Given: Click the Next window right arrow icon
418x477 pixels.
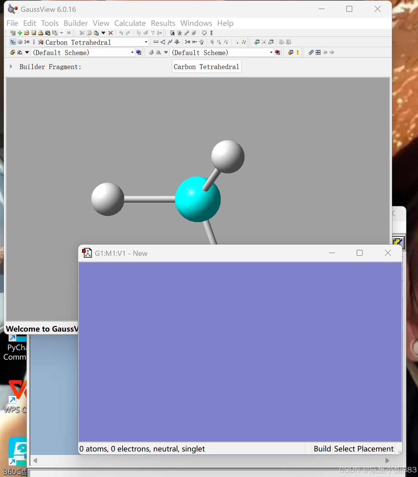Looking at the screenshot, I should coord(332,52).
